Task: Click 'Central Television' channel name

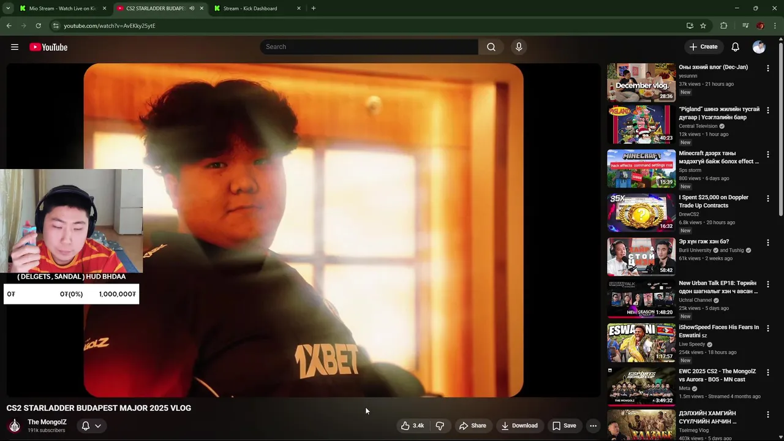Action: point(698,126)
